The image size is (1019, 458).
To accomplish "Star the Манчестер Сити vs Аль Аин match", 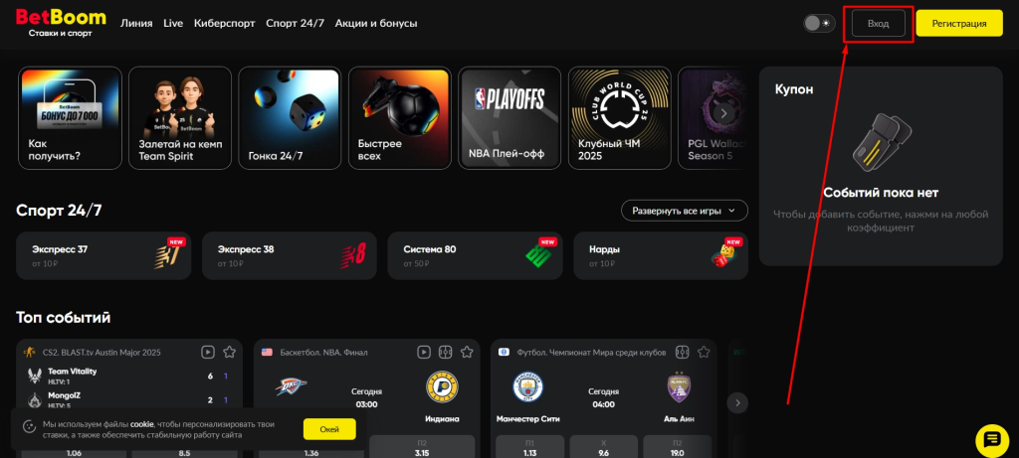I will (x=704, y=353).
